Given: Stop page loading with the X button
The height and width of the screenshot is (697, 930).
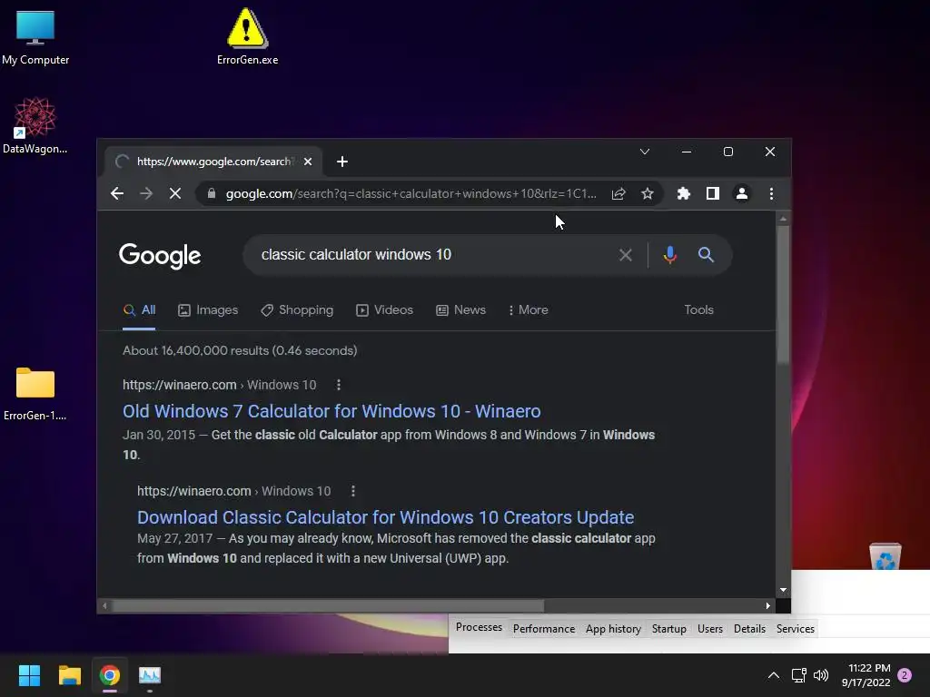Looking at the screenshot, I should point(175,194).
